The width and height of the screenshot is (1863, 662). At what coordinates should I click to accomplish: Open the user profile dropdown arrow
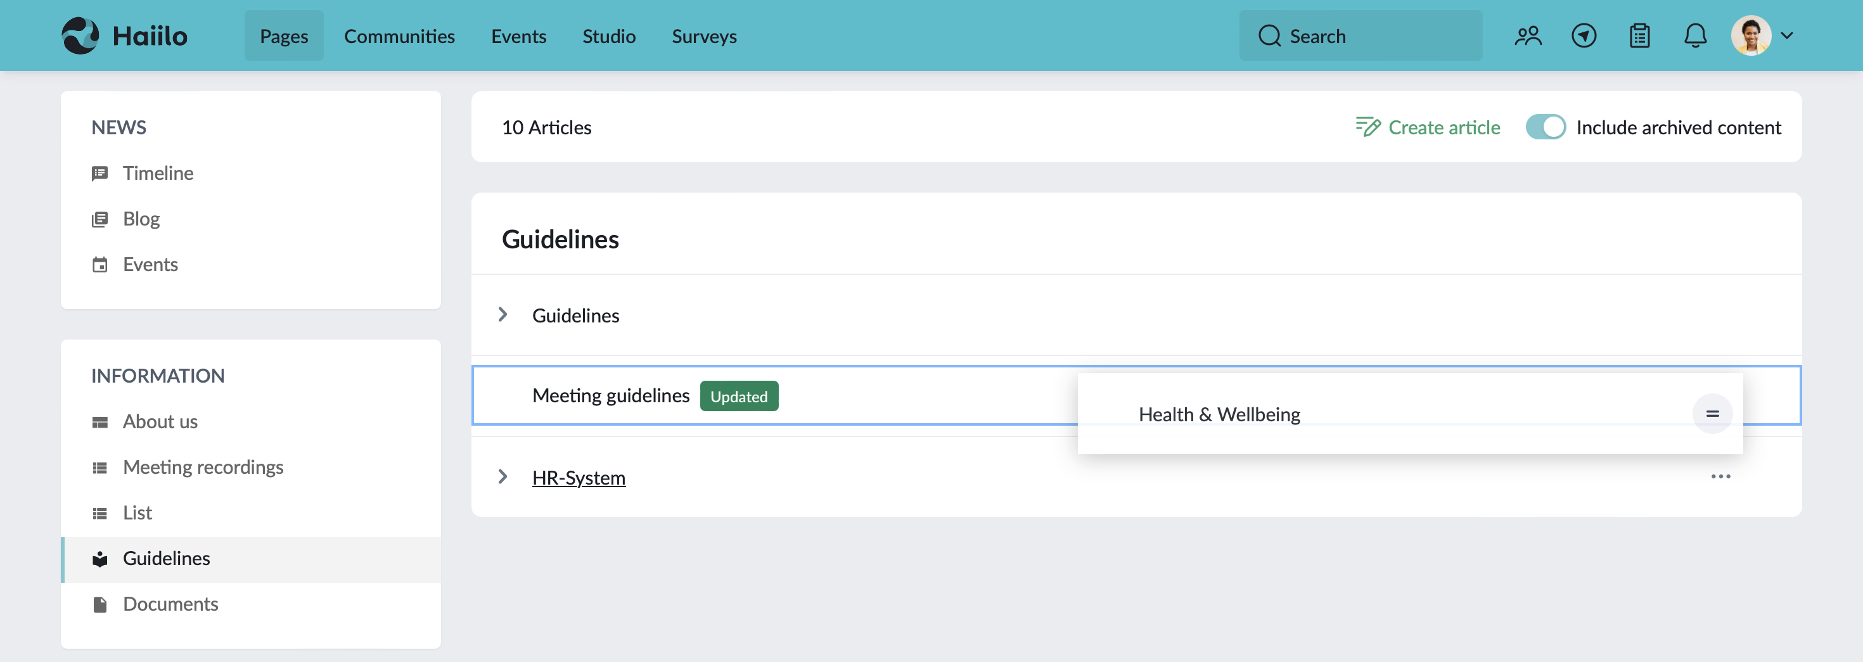tap(1786, 35)
